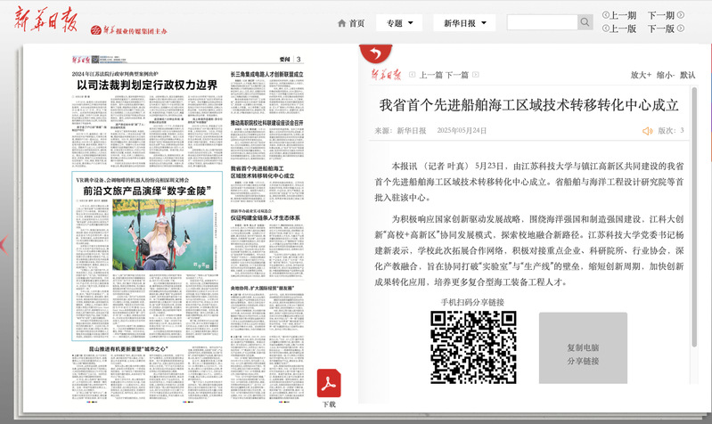Enlarge the article text with 放大+
The image size is (712, 424).
point(640,76)
